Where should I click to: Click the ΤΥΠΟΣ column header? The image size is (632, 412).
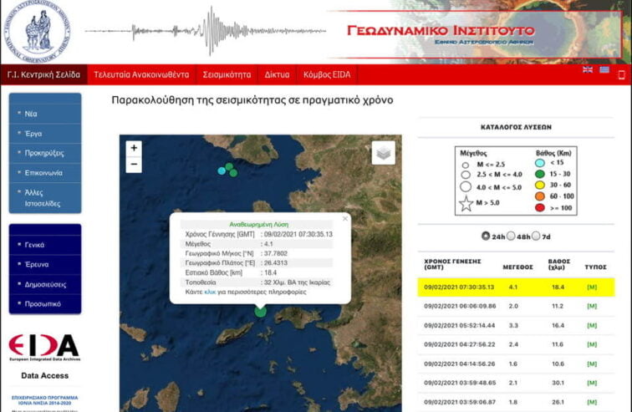[595, 267]
